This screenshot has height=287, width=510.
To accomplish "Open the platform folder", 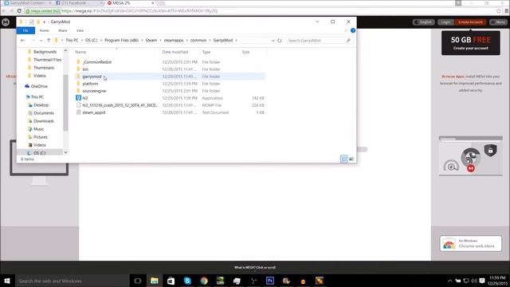I will (90, 84).
